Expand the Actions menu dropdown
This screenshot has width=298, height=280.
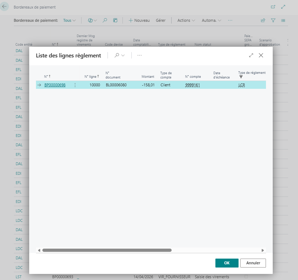(x=186, y=21)
